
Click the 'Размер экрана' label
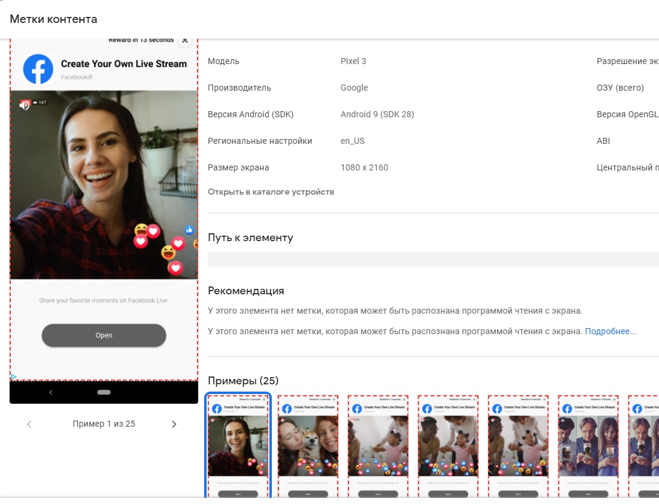point(238,167)
